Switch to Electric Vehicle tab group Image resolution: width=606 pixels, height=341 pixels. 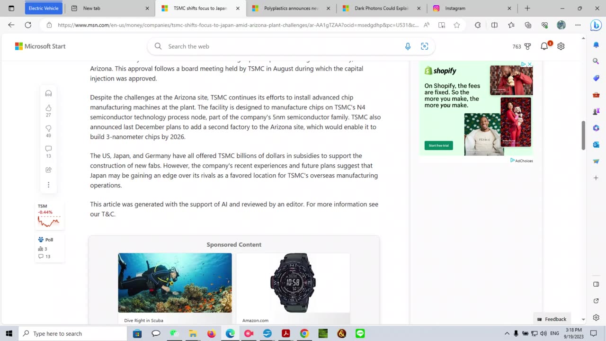pos(44,8)
